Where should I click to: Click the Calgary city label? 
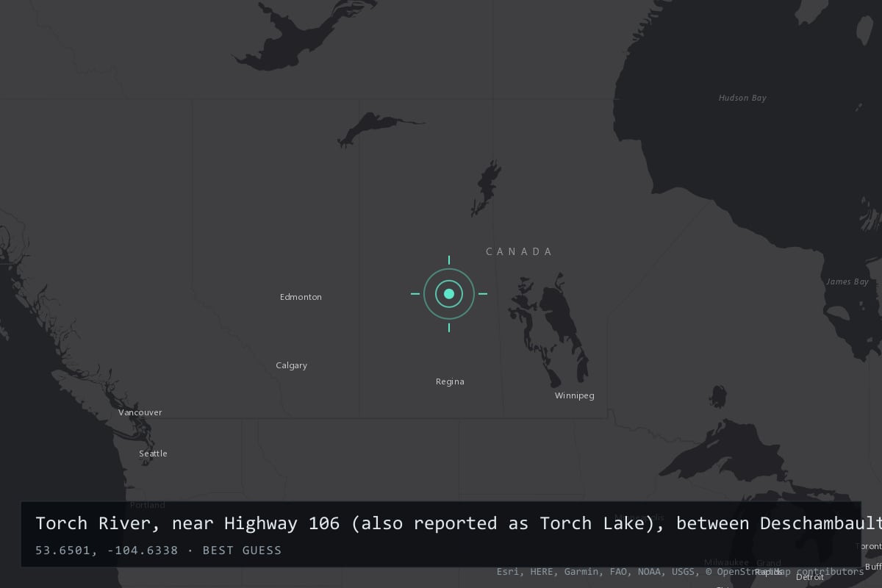291,365
